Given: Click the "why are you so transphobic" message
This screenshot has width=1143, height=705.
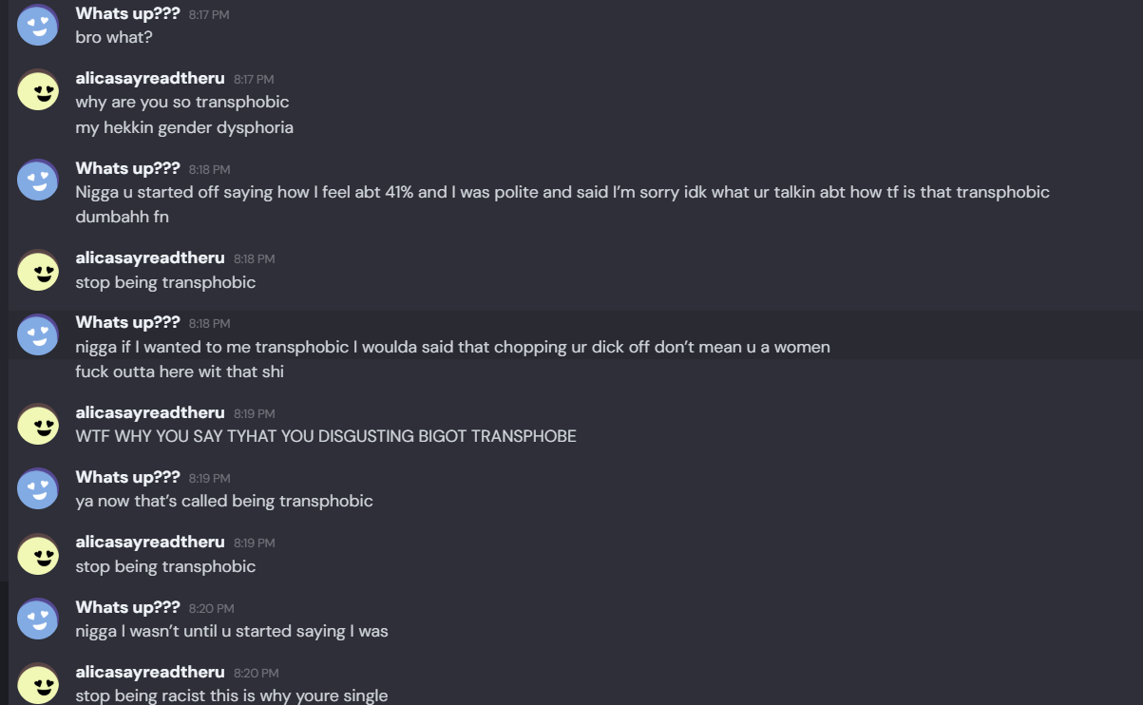Looking at the screenshot, I should (x=182, y=102).
